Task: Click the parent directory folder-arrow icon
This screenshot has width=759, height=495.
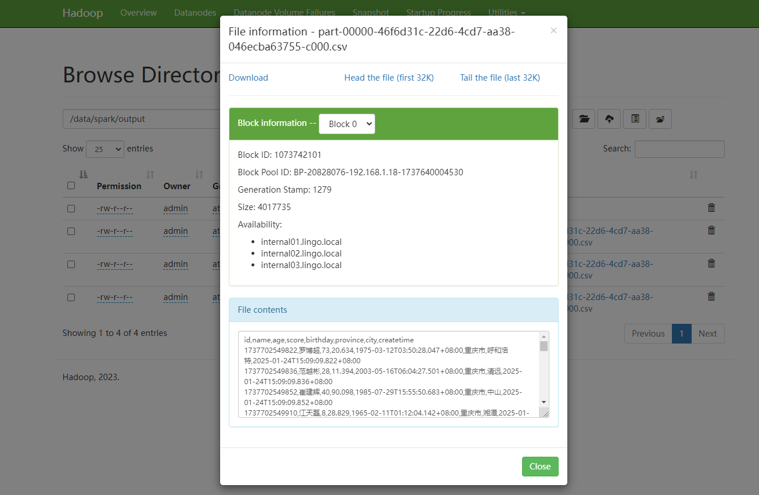Action: (x=660, y=119)
